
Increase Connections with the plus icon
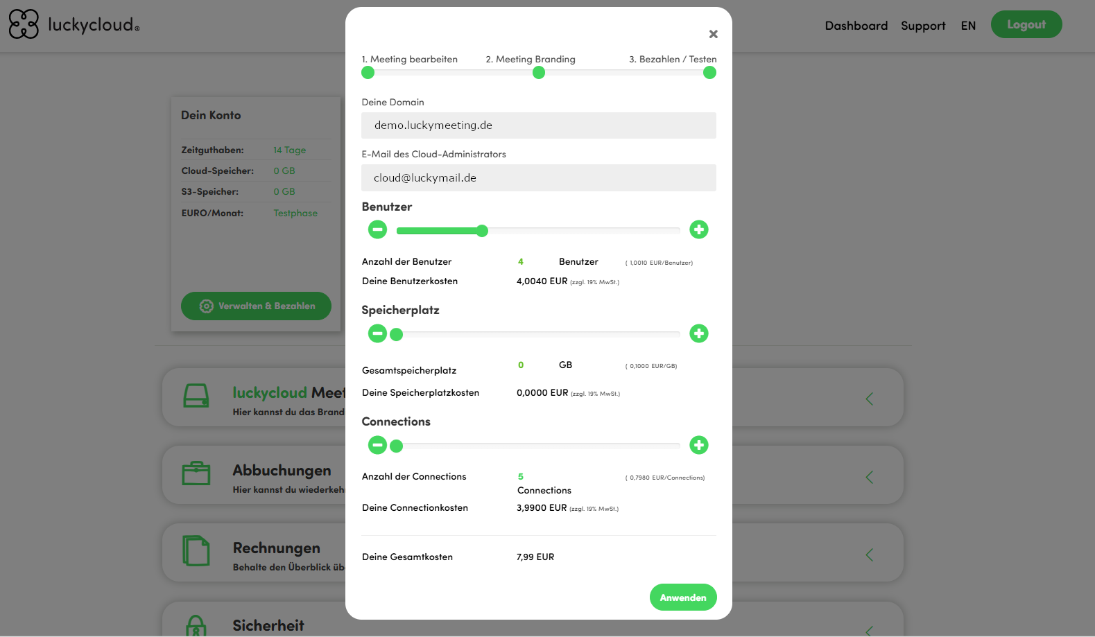point(699,445)
